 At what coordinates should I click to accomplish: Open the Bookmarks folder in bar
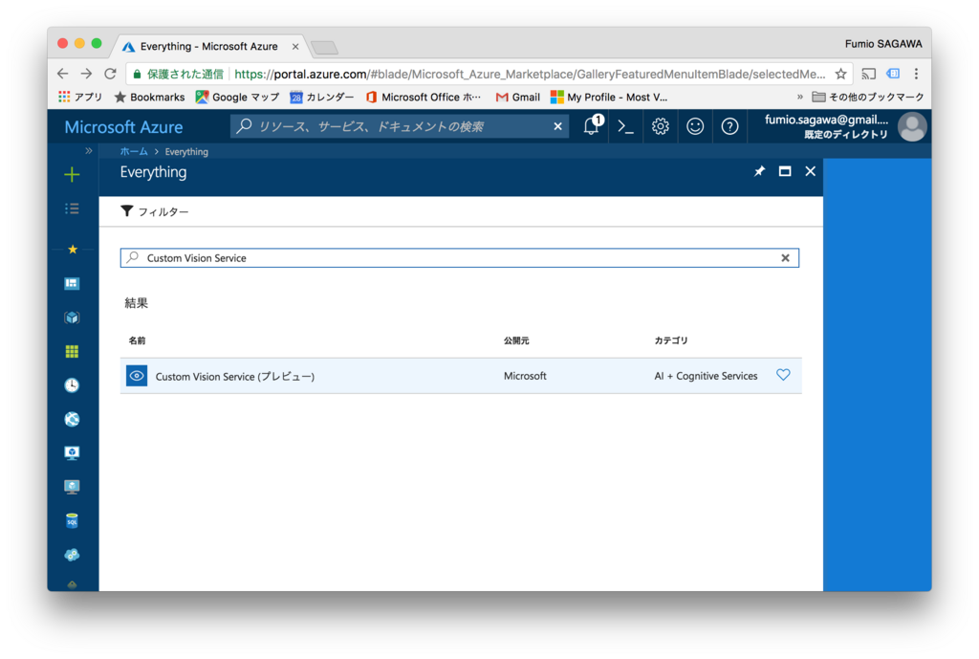pyautogui.click(x=150, y=97)
